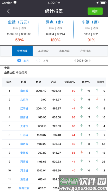Tap the 车辆（辆） summary heading
The image size is (108, 192).
(91, 22)
